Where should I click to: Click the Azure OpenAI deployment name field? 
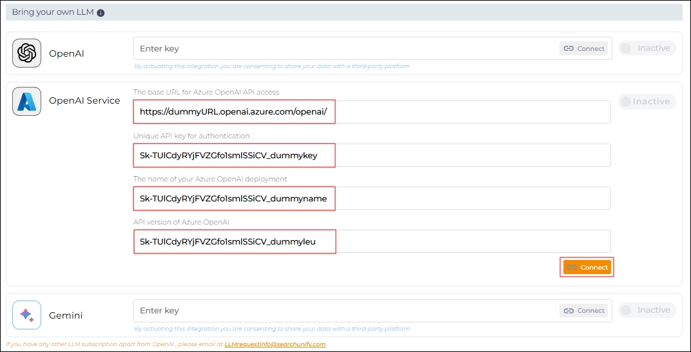pyautogui.click(x=371, y=198)
